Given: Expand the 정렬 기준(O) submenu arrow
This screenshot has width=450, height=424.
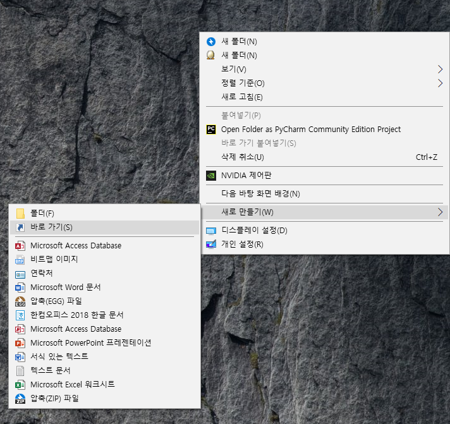Looking at the screenshot, I should click(440, 83).
